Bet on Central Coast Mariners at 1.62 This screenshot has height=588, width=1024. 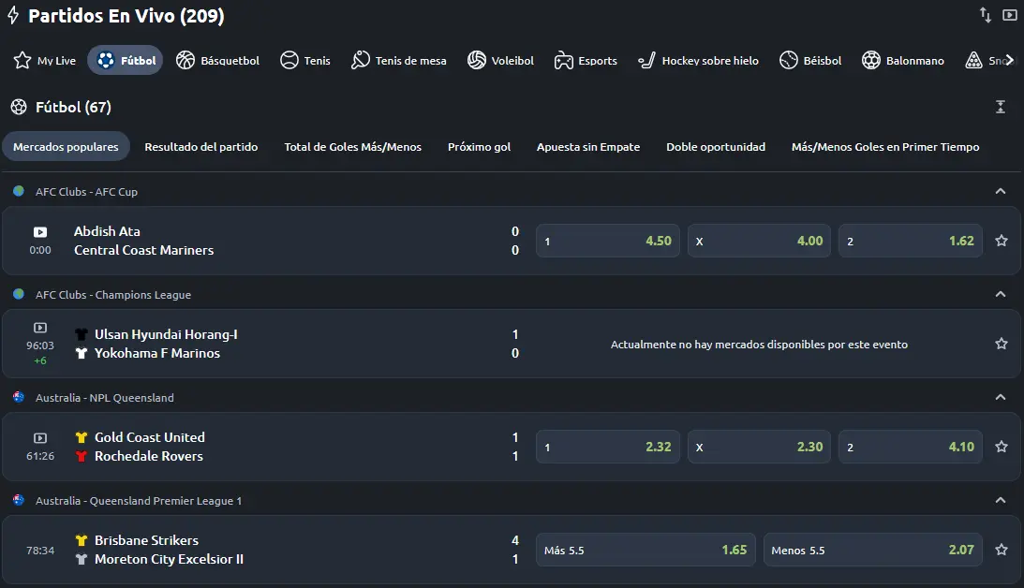[911, 241]
